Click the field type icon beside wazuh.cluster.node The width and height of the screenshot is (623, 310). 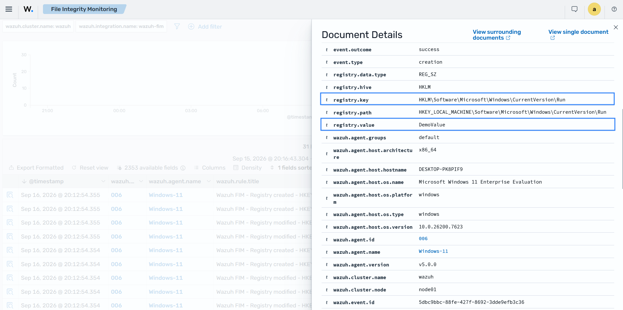[327, 290]
